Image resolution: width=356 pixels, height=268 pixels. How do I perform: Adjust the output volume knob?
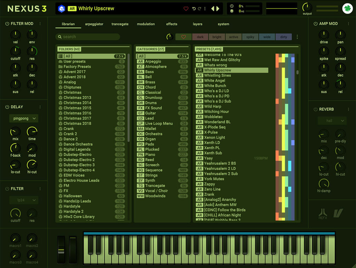[x=307, y=7]
